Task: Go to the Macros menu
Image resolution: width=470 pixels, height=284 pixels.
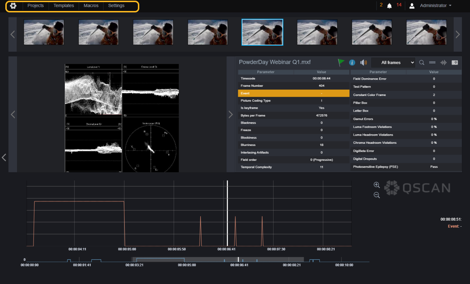Action: [91, 6]
